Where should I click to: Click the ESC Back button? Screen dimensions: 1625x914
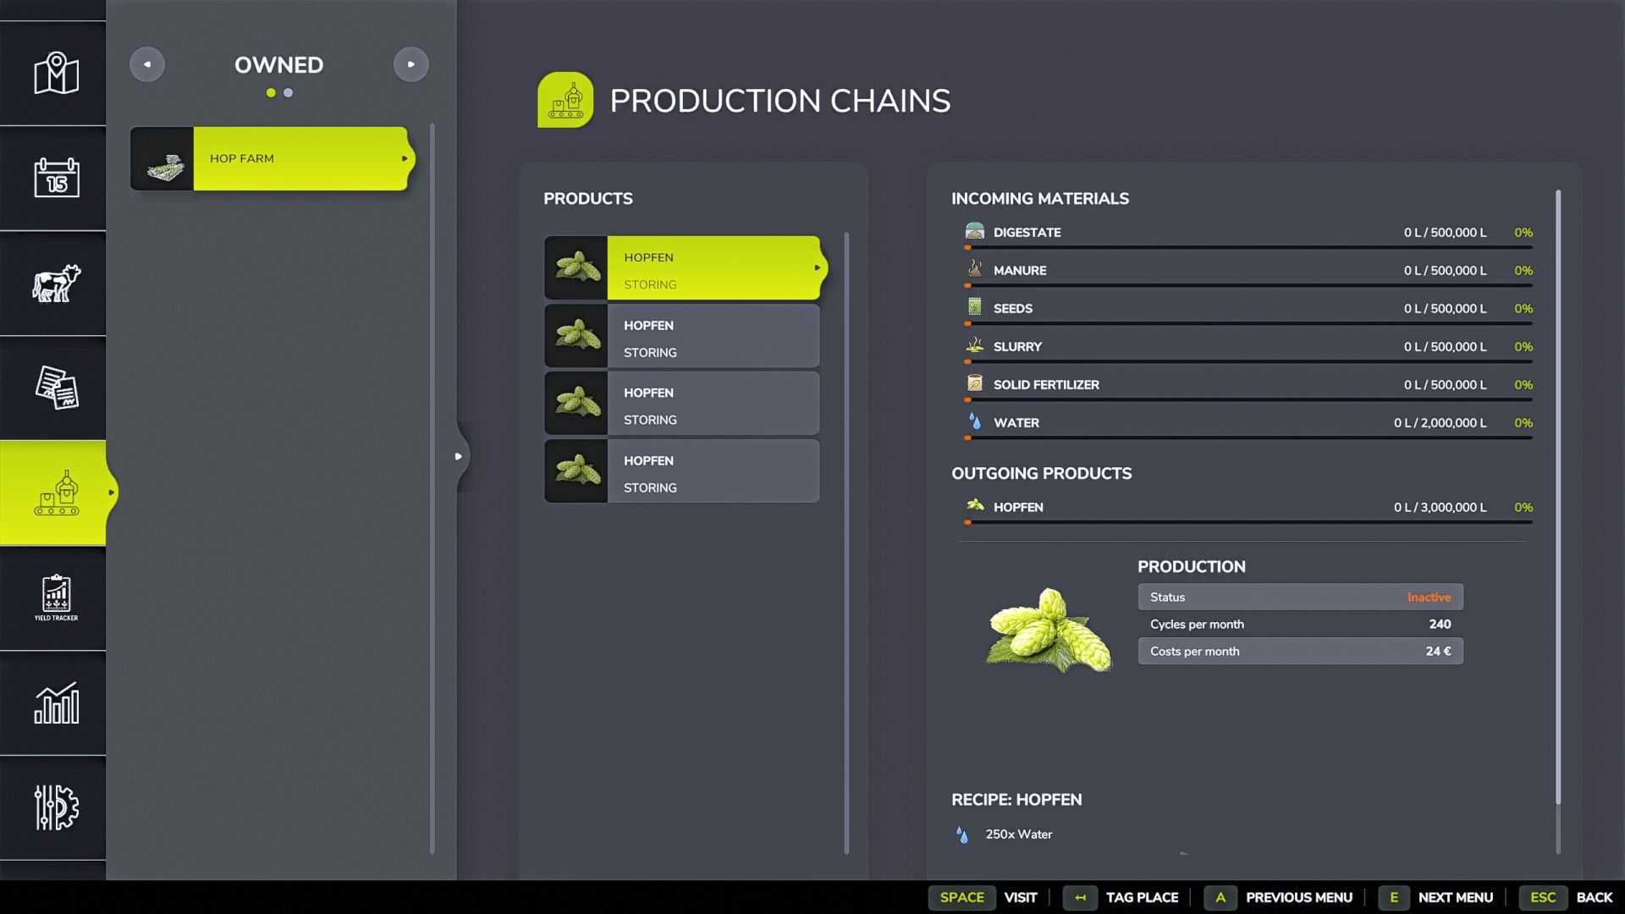coord(1566,897)
